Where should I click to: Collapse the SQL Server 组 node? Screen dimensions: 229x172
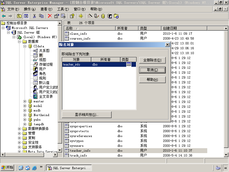[x=9, y=32]
